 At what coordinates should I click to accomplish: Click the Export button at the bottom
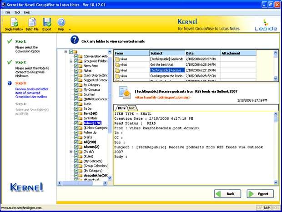point(260,194)
